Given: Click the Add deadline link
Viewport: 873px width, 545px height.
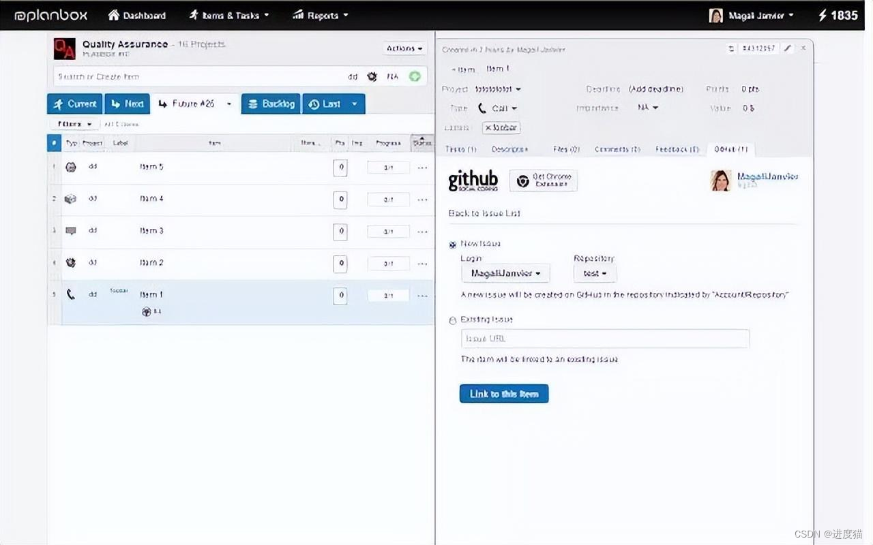Looking at the screenshot, I should pyautogui.click(x=655, y=89).
